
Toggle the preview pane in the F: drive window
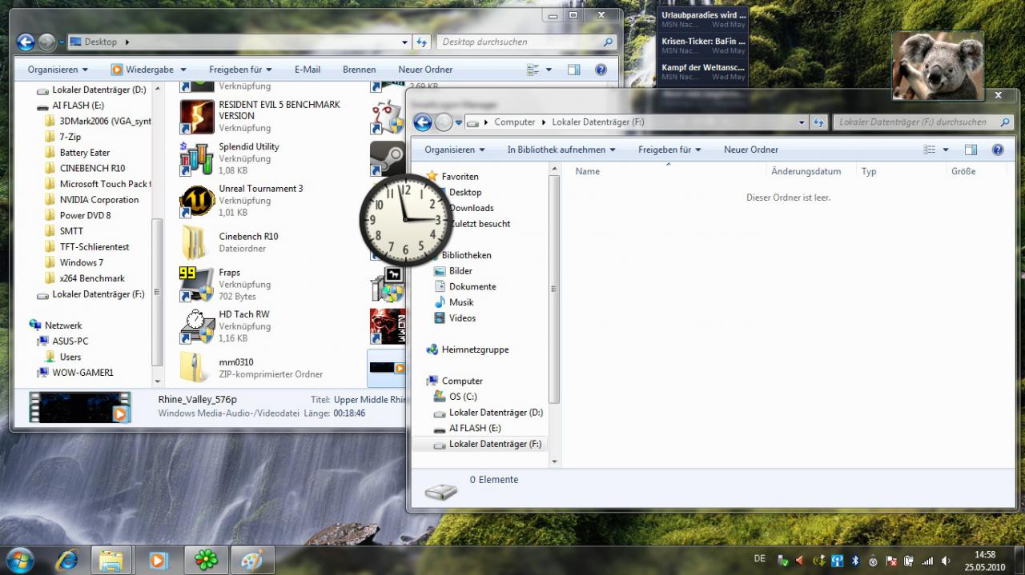tap(971, 150)
